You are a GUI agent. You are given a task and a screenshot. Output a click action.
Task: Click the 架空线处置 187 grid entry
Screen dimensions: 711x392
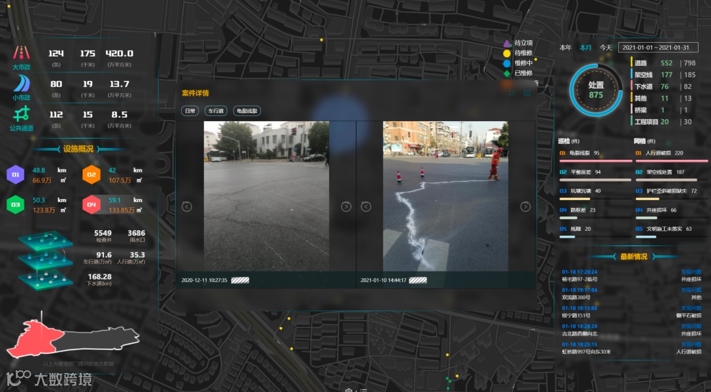660,172
